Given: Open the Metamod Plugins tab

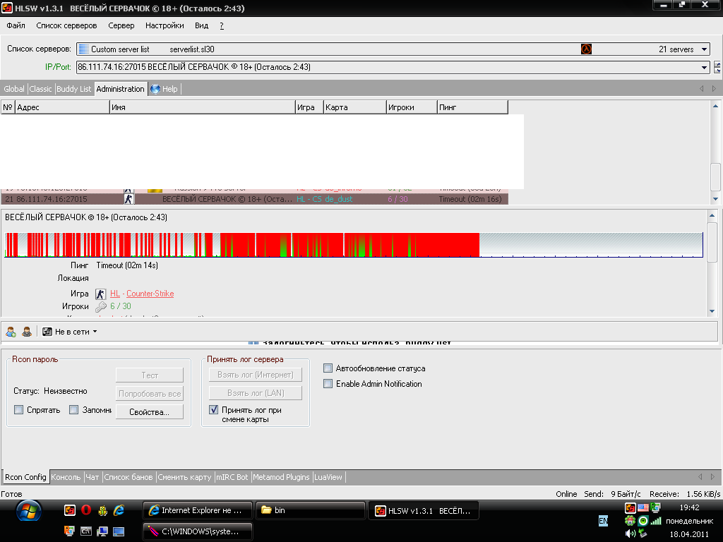Looking at the screenshot, I should point(281,477).
